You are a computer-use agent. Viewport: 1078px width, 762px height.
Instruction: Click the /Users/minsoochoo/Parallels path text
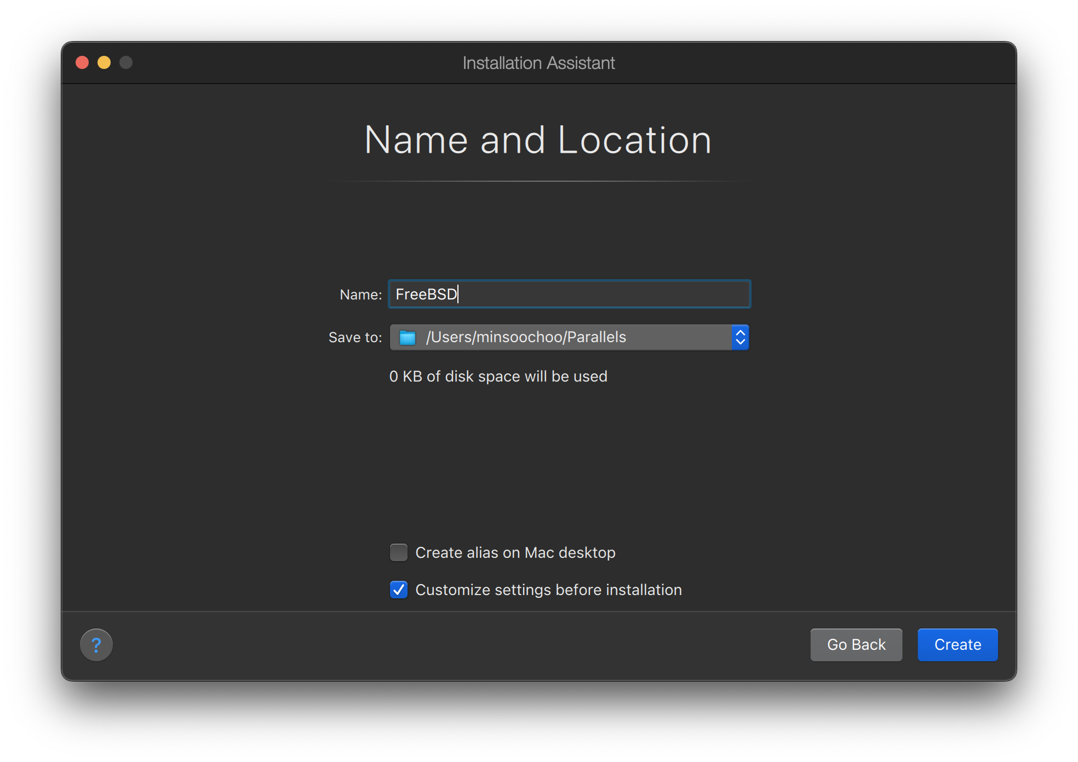(526, 337)
